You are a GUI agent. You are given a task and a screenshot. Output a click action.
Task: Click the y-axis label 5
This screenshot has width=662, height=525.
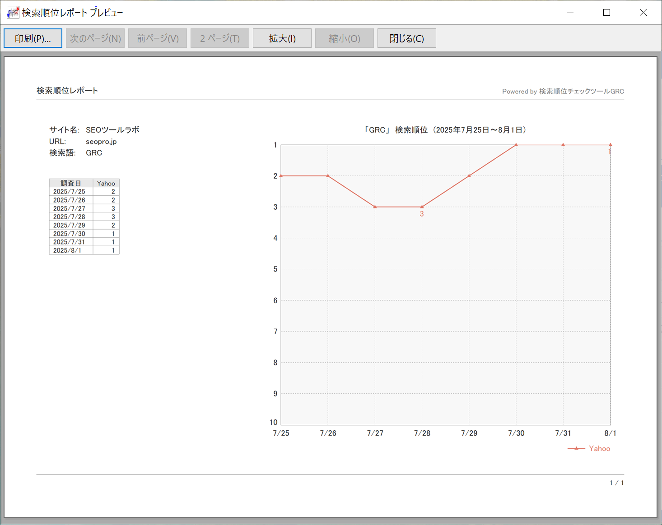pyautogui.click(x=275, y=269)
